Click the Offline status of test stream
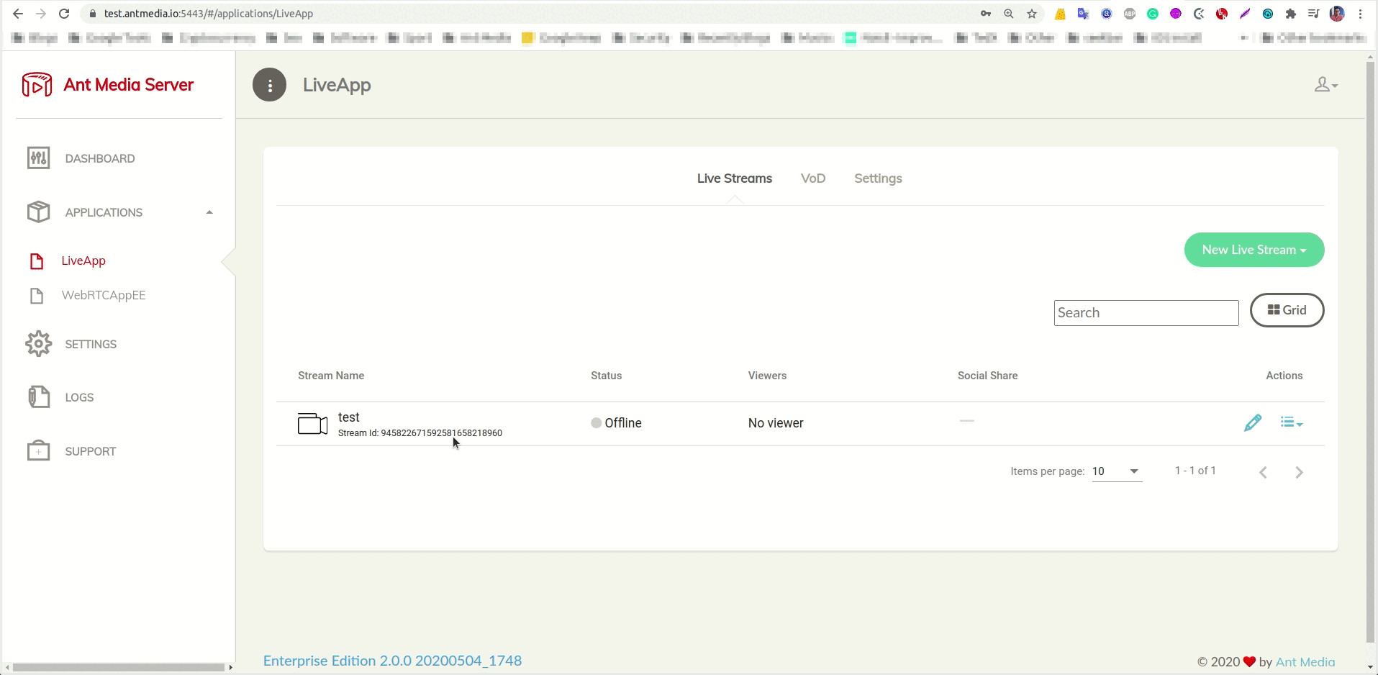 click(616, 423)
